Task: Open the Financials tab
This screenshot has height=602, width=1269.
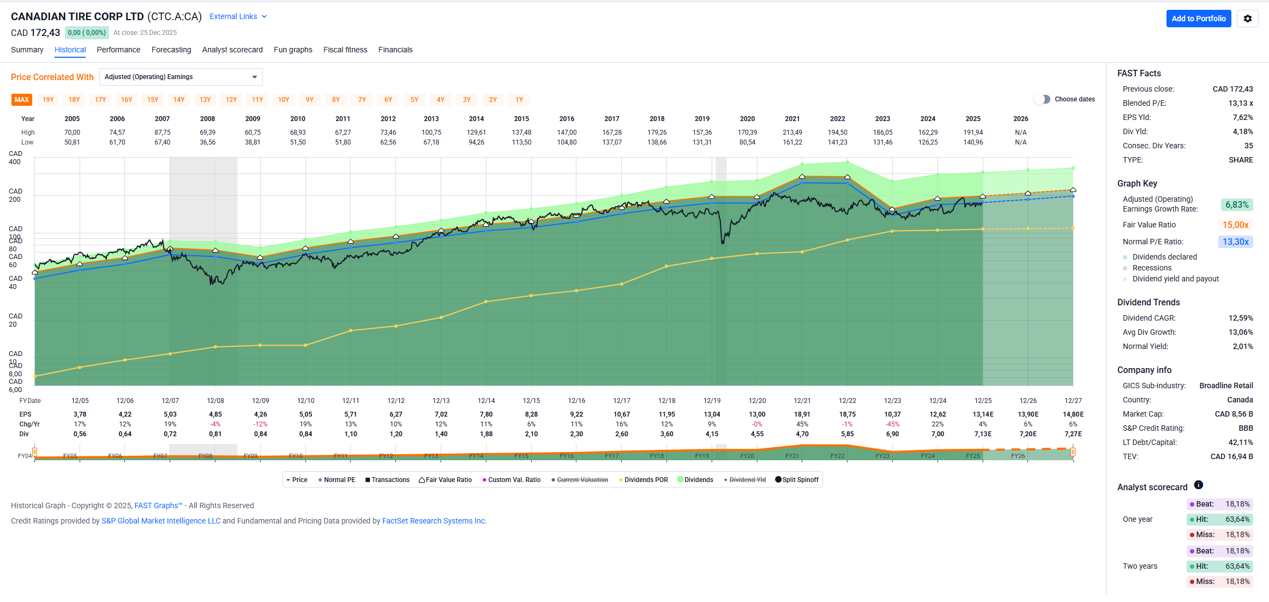Action: (395, 50)
